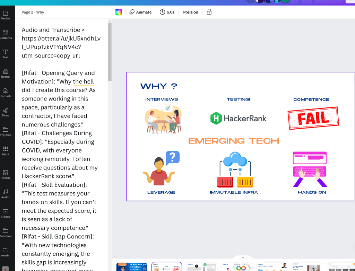This screenshot has height=271, width=355.
Task: Select the HackerRank logo on the slide
Action: (238, 118)
